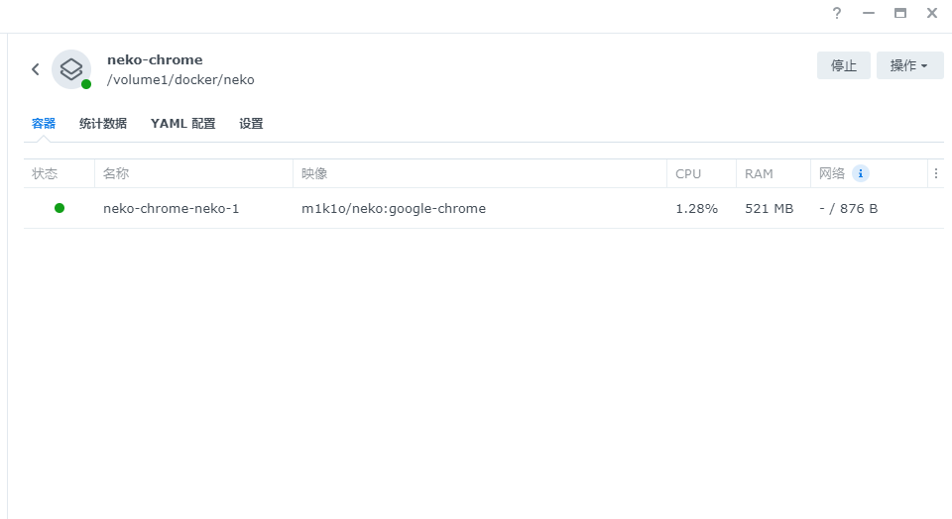Select the 设置 tab
The image size is (952, 519).
coord(251,124)
